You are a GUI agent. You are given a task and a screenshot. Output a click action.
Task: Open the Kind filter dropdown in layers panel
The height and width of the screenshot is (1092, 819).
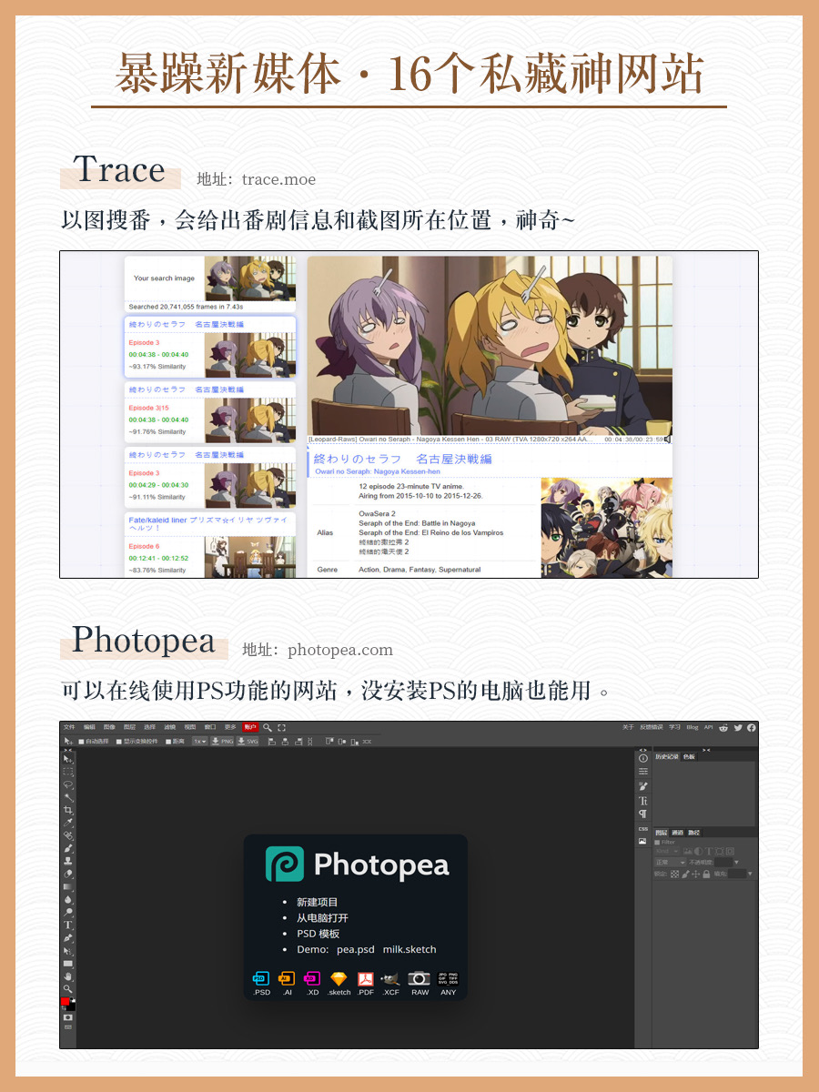tap(666, 851)
